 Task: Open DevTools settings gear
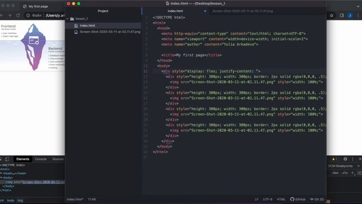point(345,159)
